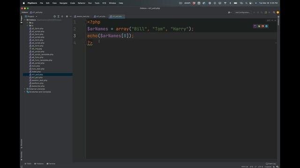
Task: Open Event Log in status bar
Action: [270, 164]
